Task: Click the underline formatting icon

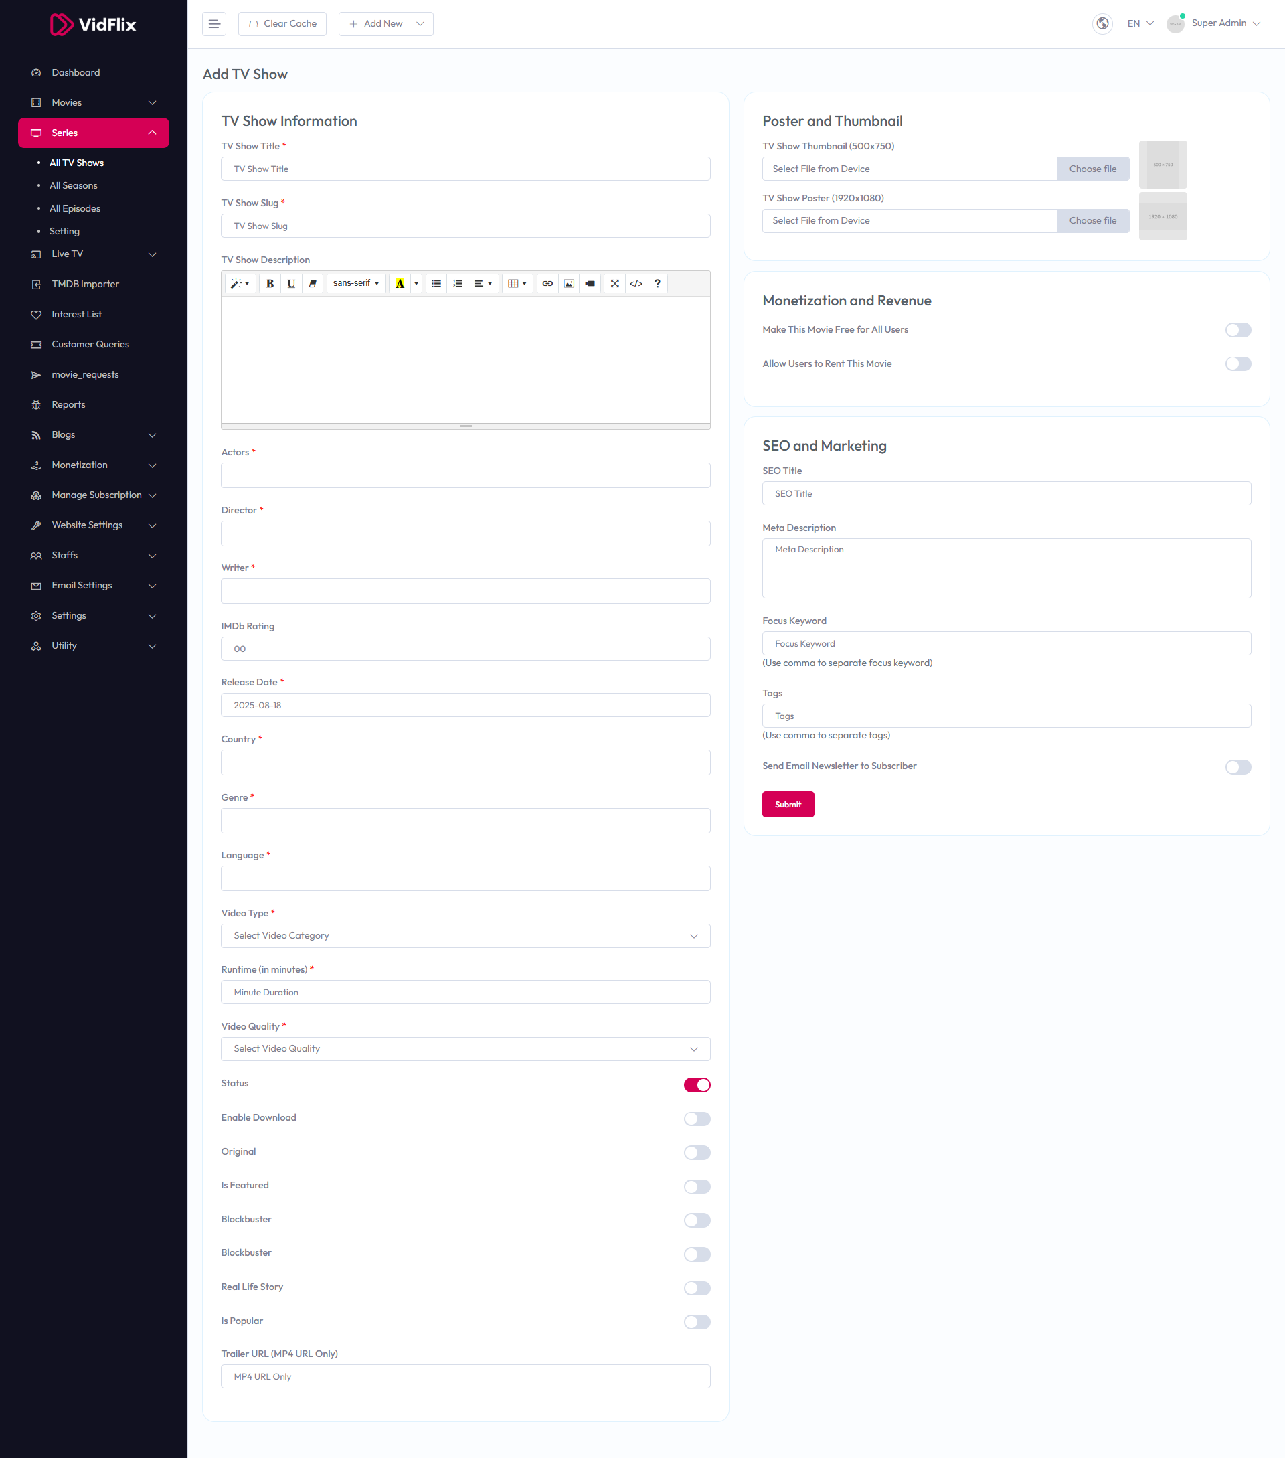Action: [291, 283]
